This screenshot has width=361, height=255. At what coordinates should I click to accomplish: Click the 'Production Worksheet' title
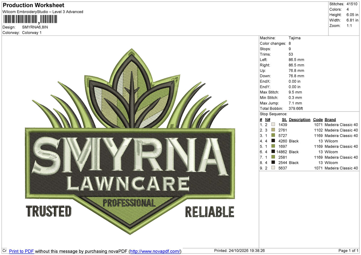click(33, 5)
